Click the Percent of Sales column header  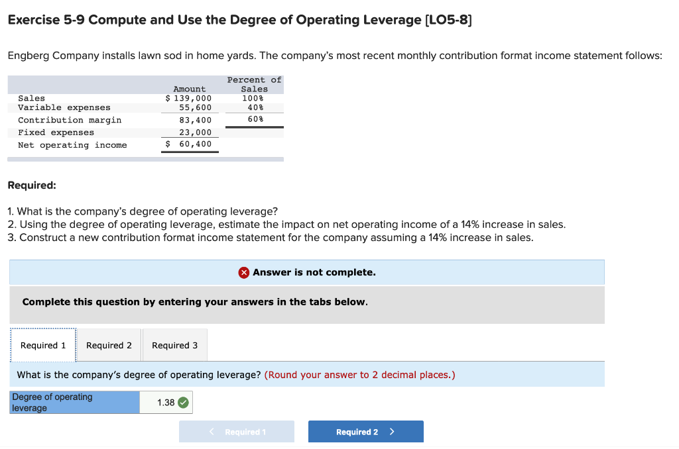pyautogui.click(x=255, y=83)
